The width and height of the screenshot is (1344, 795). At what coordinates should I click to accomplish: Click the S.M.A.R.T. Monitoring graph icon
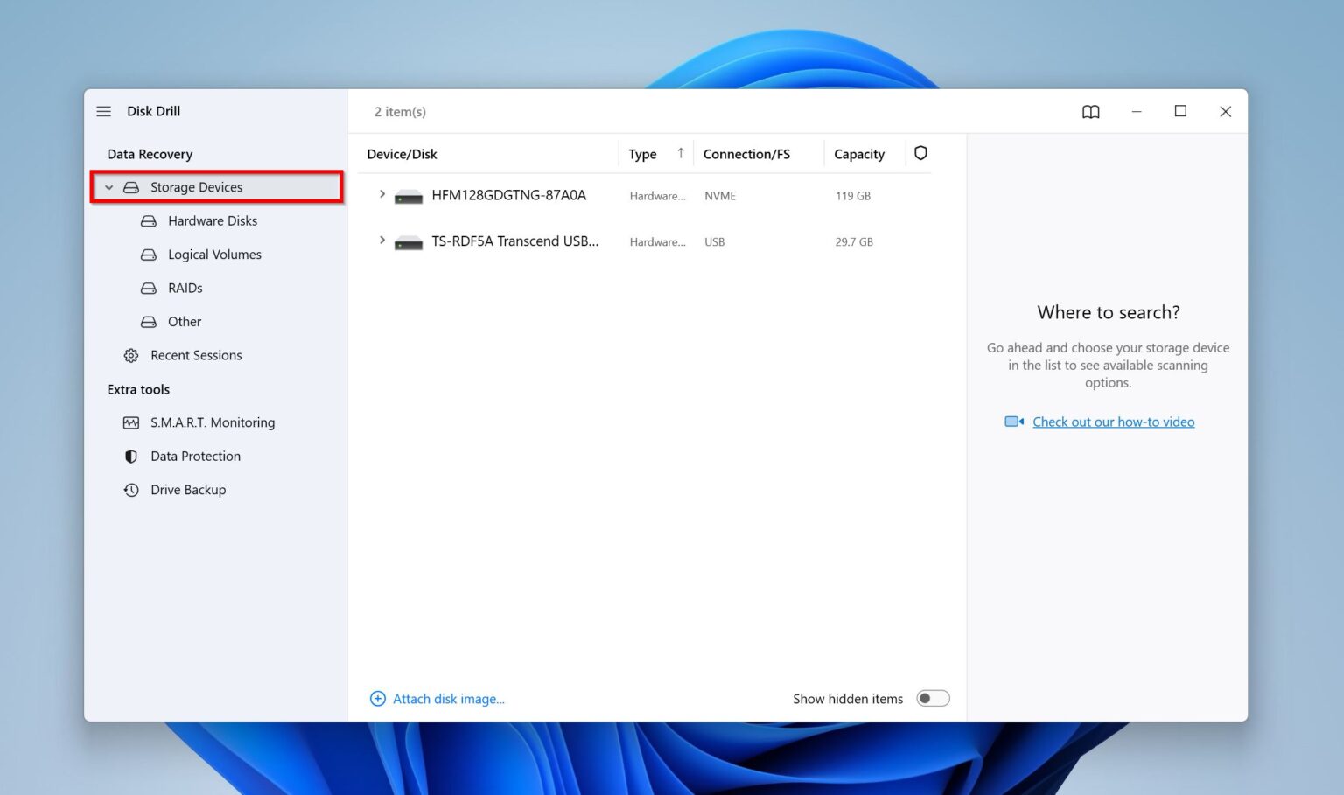[x=130, y=422]
